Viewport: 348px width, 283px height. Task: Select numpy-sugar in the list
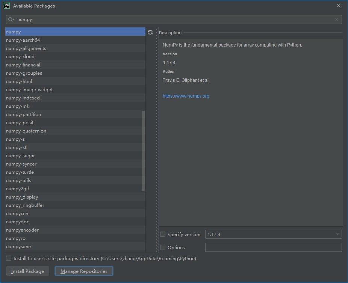(75, 155)
